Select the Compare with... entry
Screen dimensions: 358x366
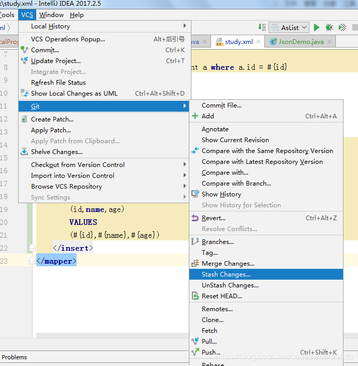coord(266,173)
